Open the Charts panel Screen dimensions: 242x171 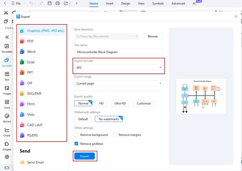(7, 132)
